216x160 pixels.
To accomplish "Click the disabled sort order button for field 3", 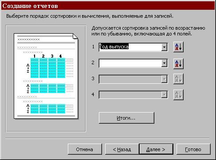I will pyautogui.click(x=178, y=79).
